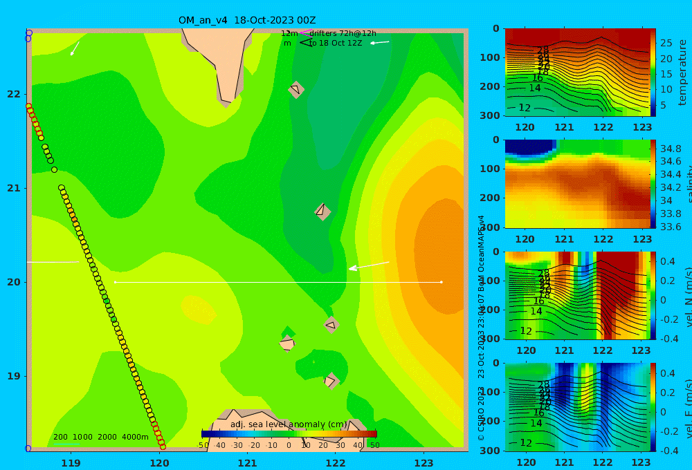
Task: Click the white arrow in the map's top-left corner
Action: pos(75,48)
